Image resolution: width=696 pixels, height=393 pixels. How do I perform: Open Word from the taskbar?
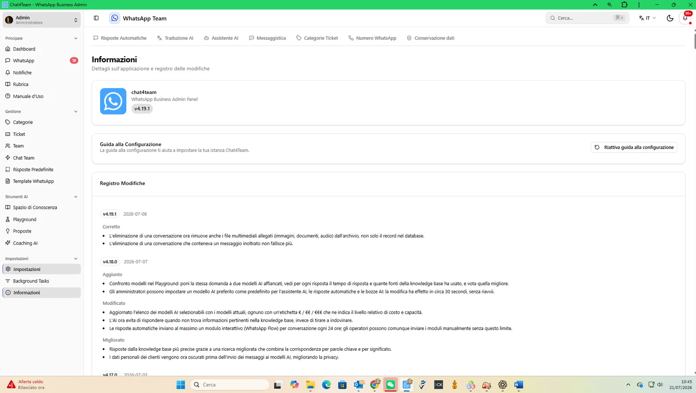coord(519,385)
